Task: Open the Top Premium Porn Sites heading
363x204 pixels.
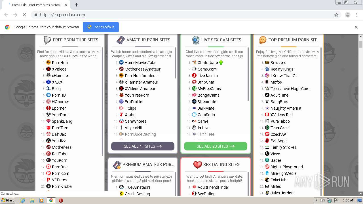Action: [x=294, y=40]
